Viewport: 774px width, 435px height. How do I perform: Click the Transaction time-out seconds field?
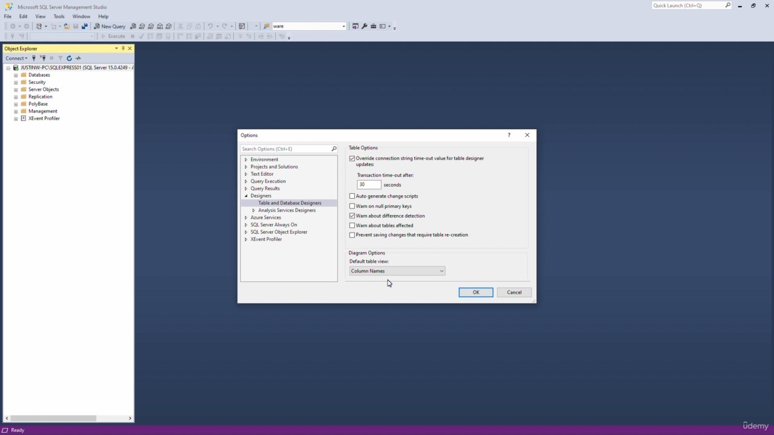(369, 185)
